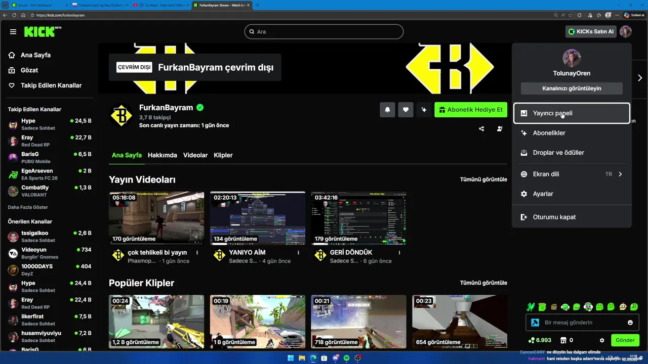648x364 pixels.
Task: Open 10000DAYS DayZ channel
Action: [50, 270]
